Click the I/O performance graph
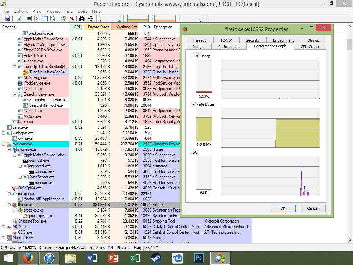The height and width of the screenshot is (265, 353). (270, 176)
